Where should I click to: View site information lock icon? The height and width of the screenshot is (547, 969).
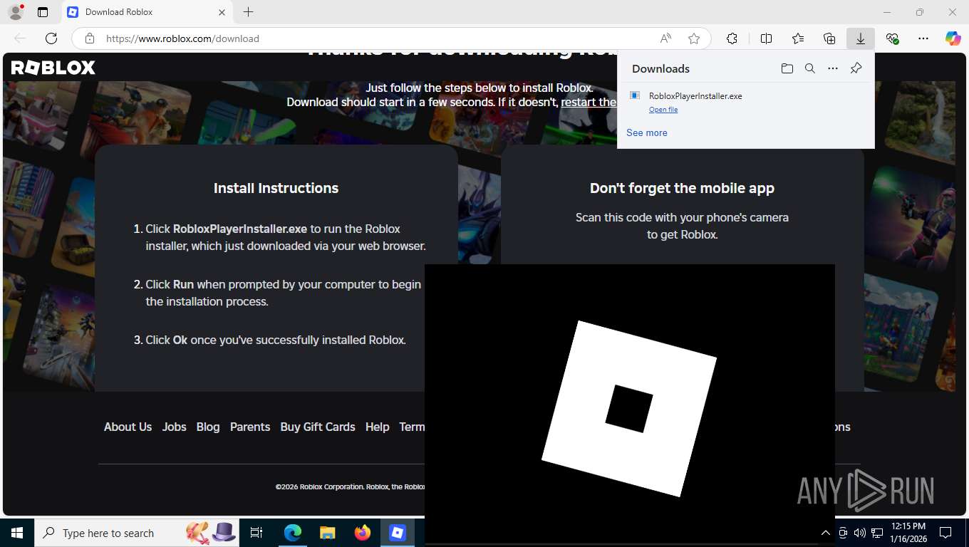[89, 38]
